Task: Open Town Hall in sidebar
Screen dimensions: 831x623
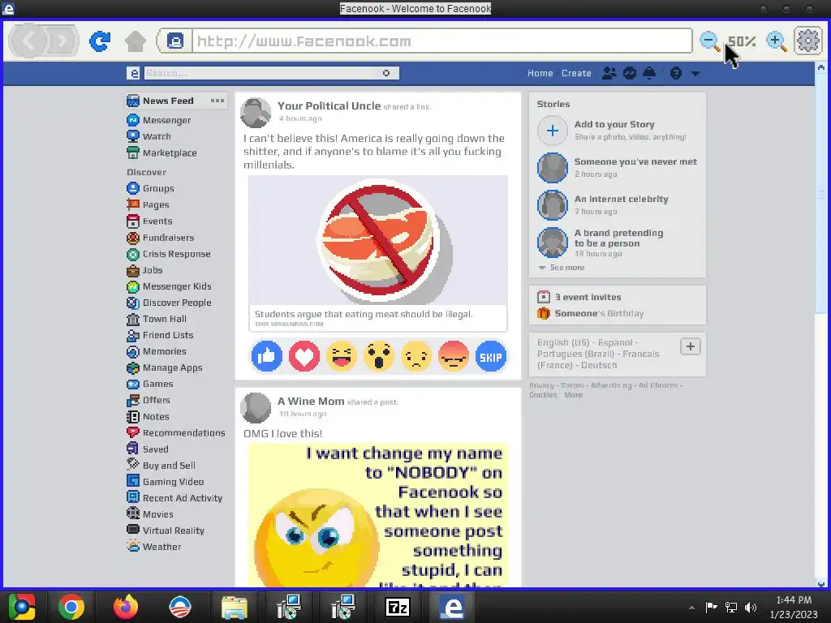Action: pyautogui.click(x=157, y=319)
